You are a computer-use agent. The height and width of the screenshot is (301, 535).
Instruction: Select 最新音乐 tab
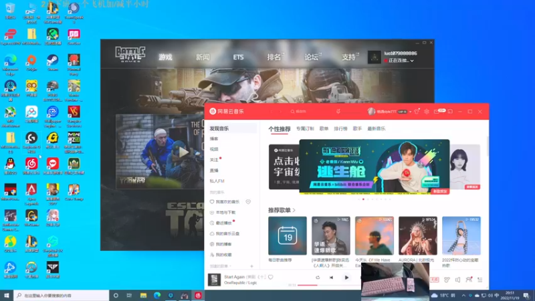[x=377, y=128]
